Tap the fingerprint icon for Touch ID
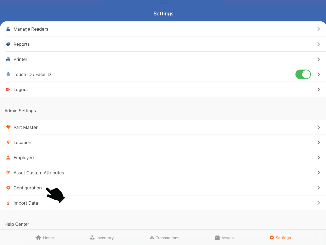The height and width of the screenshot is (245, 326). click(8, 74)
